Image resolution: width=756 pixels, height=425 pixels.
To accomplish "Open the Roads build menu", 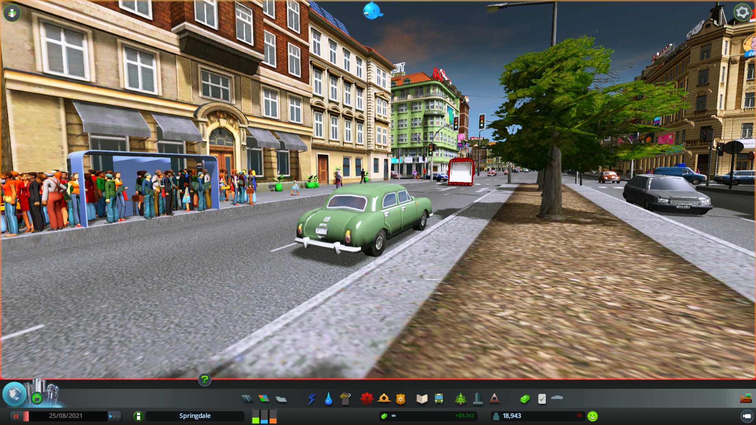I will (x=247, y=399).
